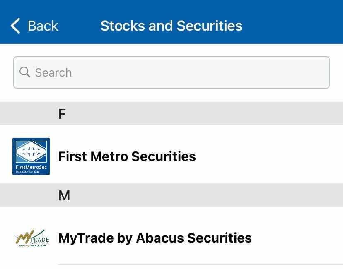Click Metrobank Group text in the logo

(28, 172)
